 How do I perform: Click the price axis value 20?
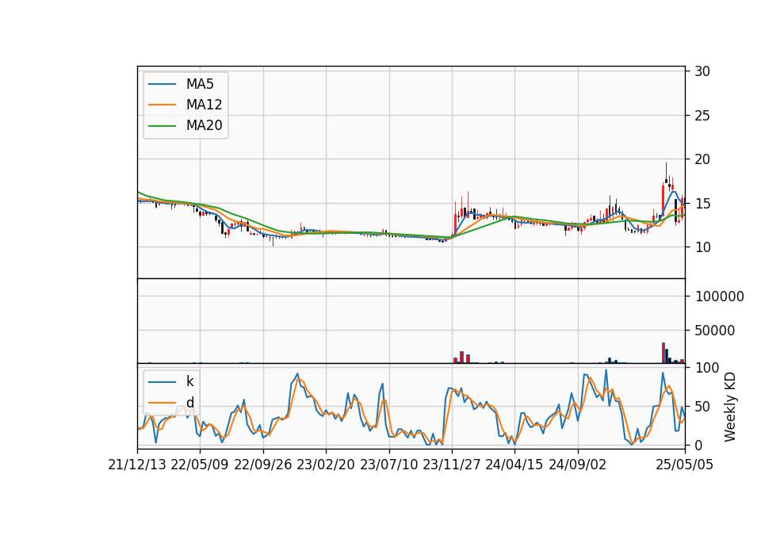pos(702,159)
